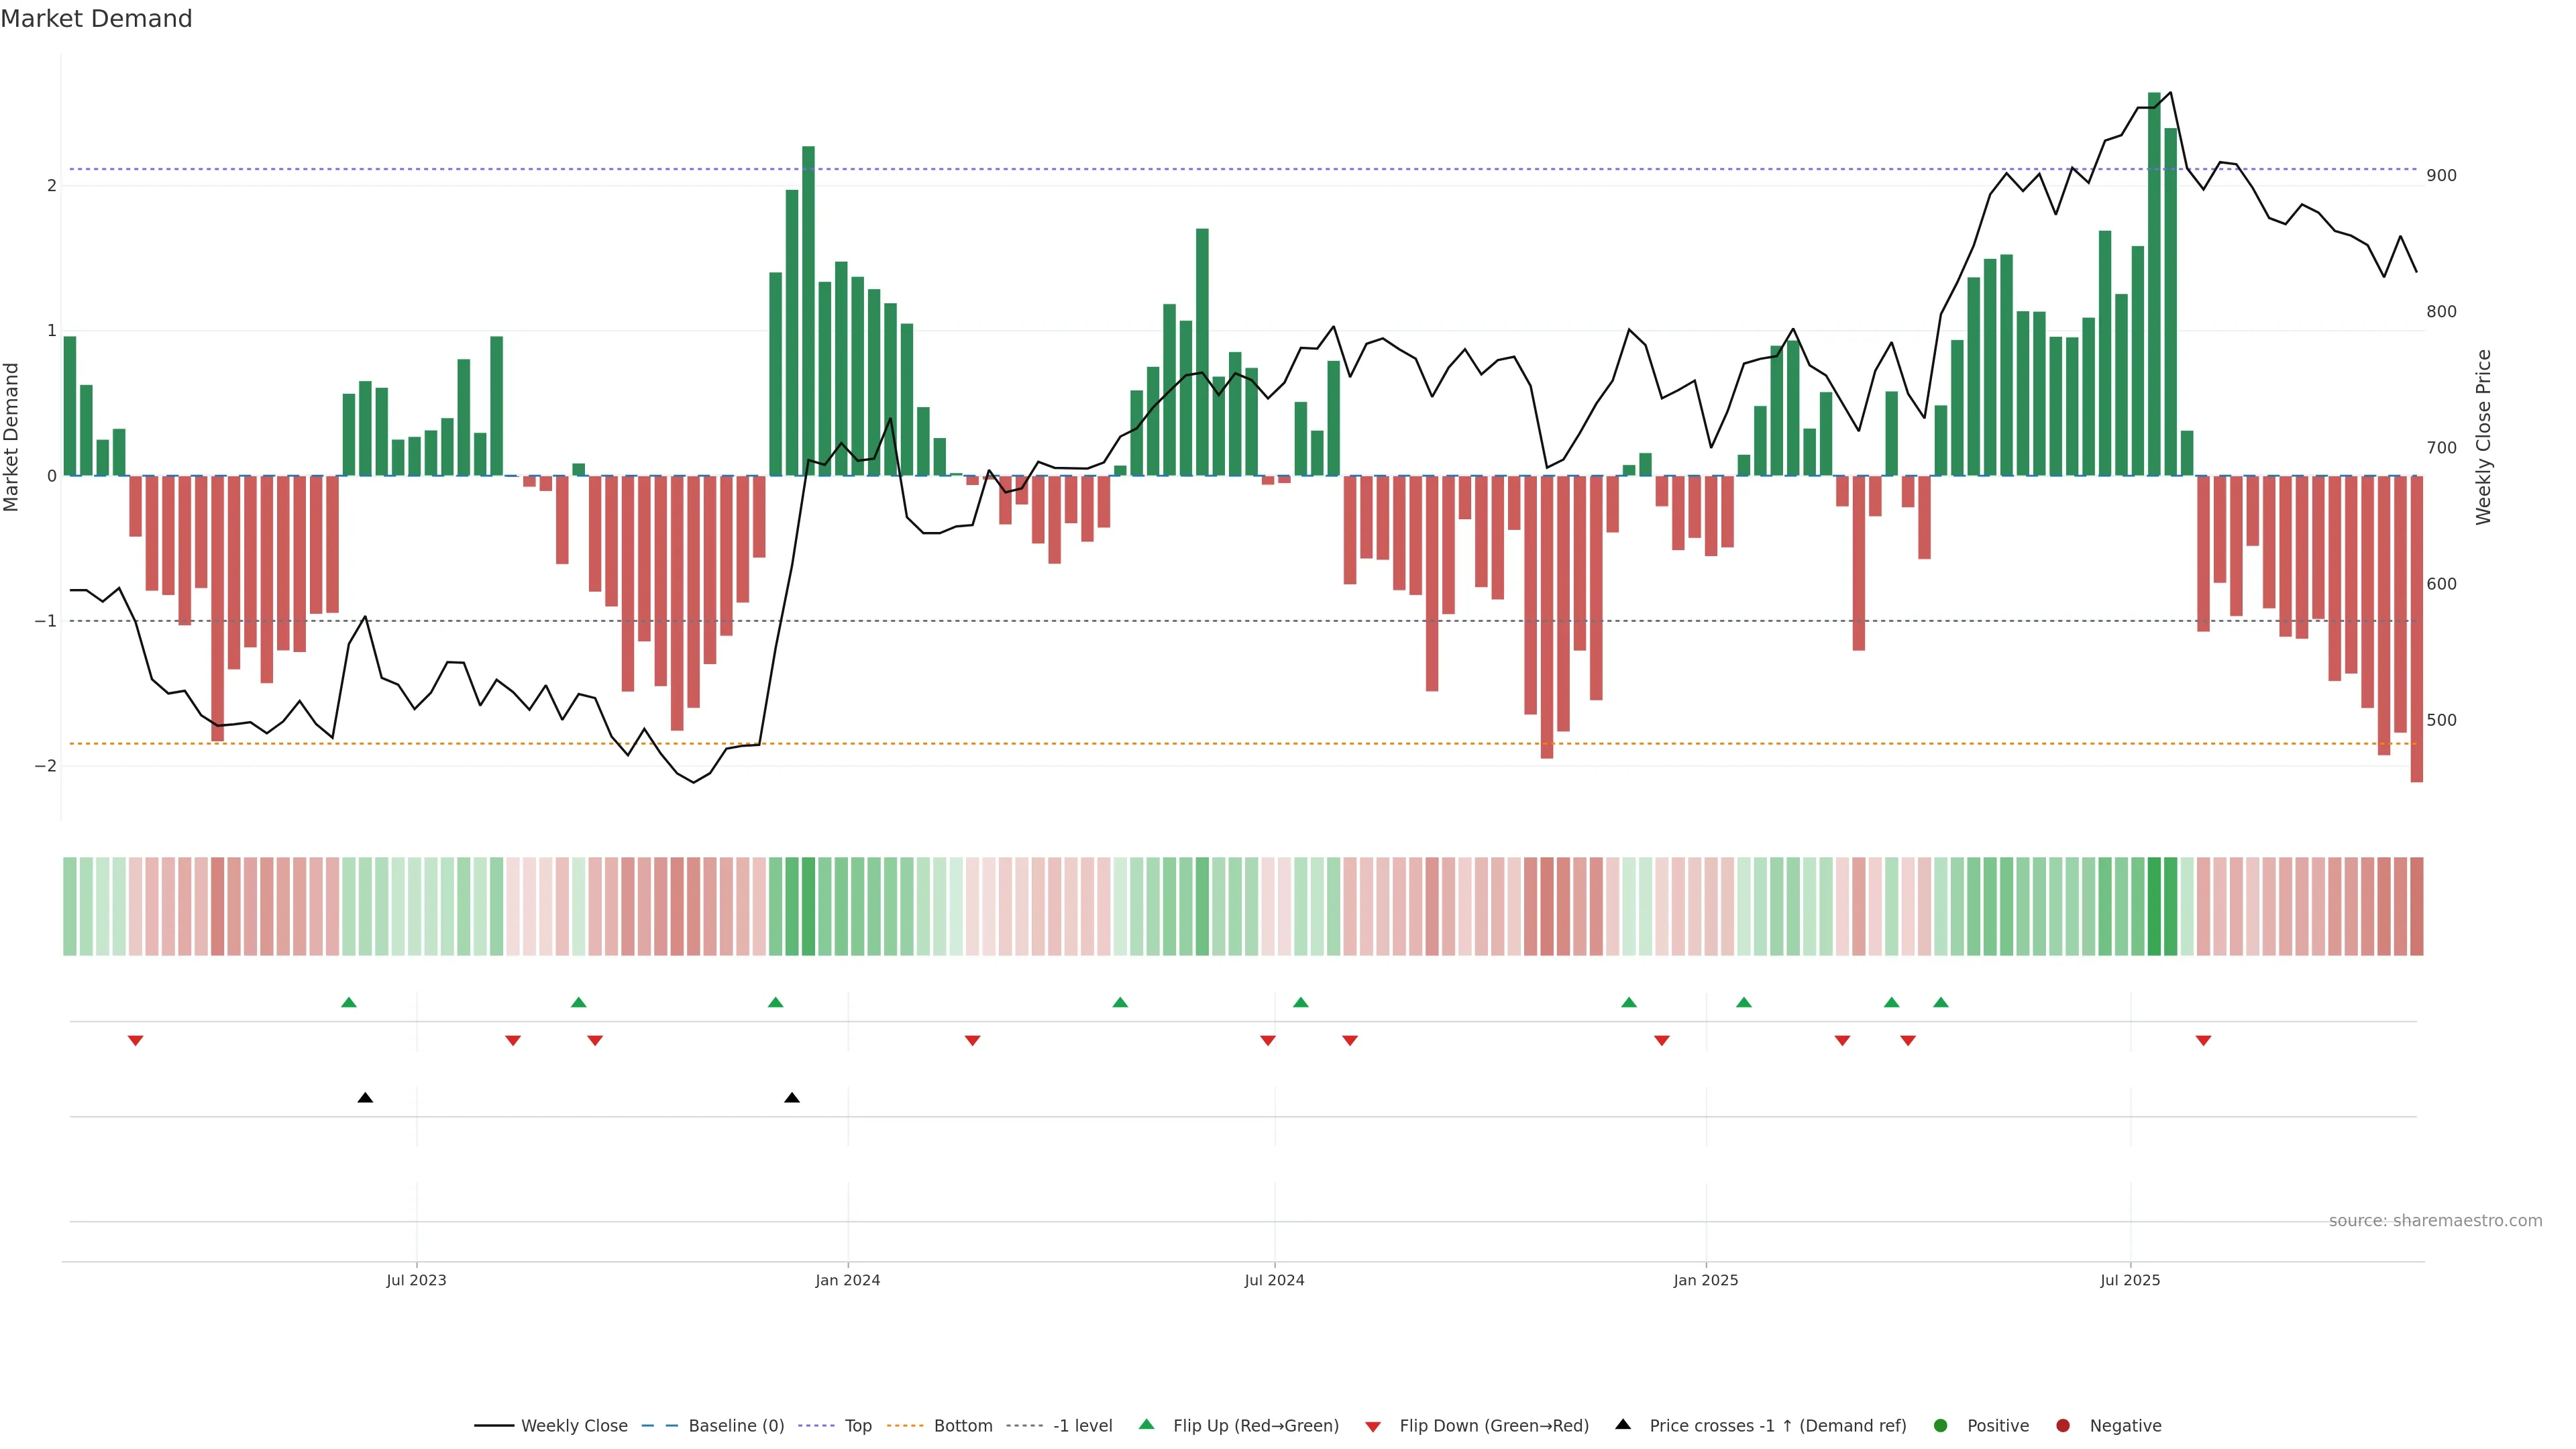Click the Jan 2025 axis label

(x=1706, y=1280)
